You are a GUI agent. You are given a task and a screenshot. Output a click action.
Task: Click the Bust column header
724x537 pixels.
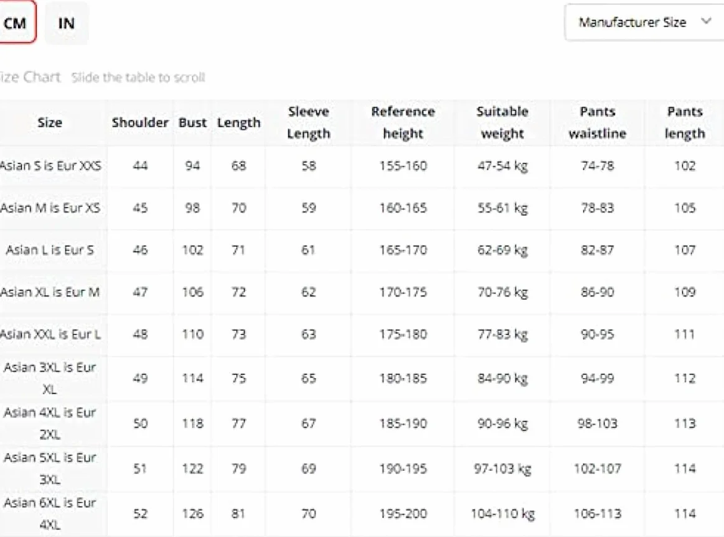192,123
